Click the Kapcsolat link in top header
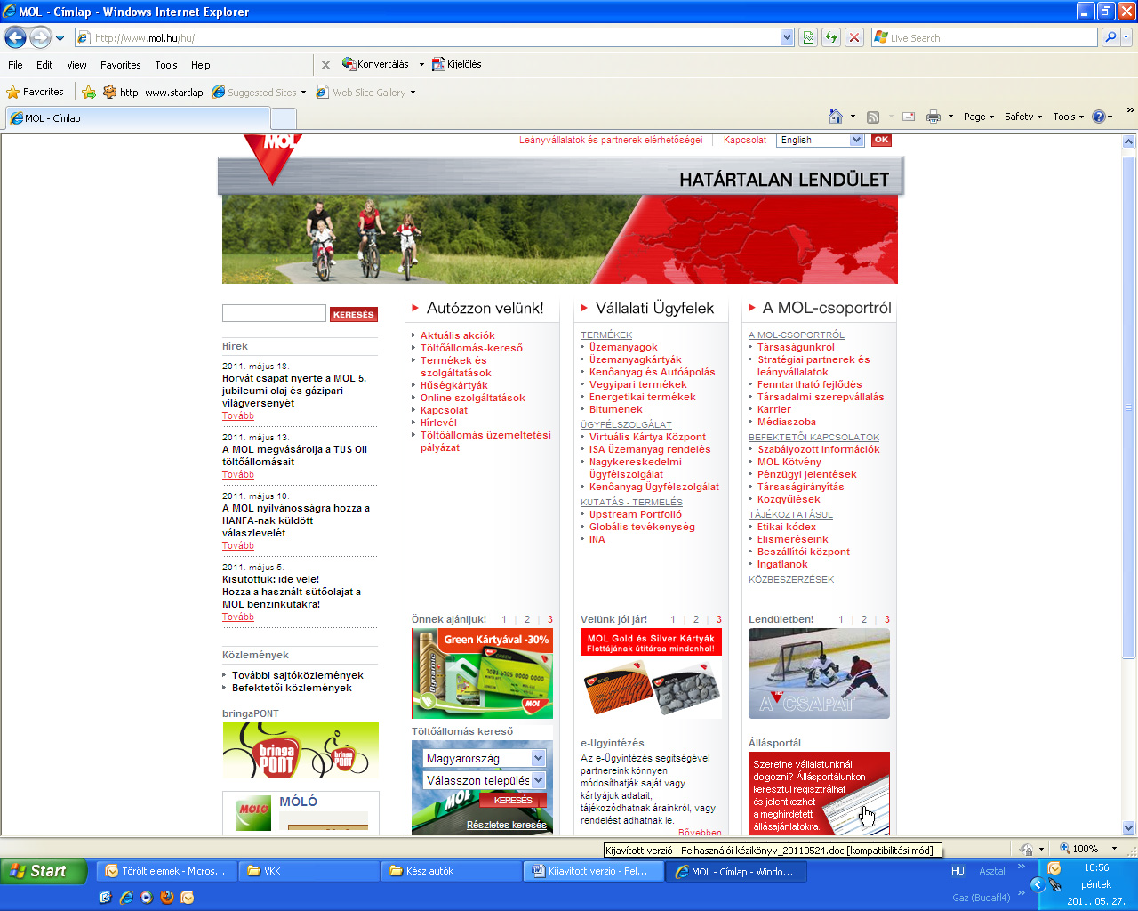This screenshot has width=1138, height=911. [745, 140]
